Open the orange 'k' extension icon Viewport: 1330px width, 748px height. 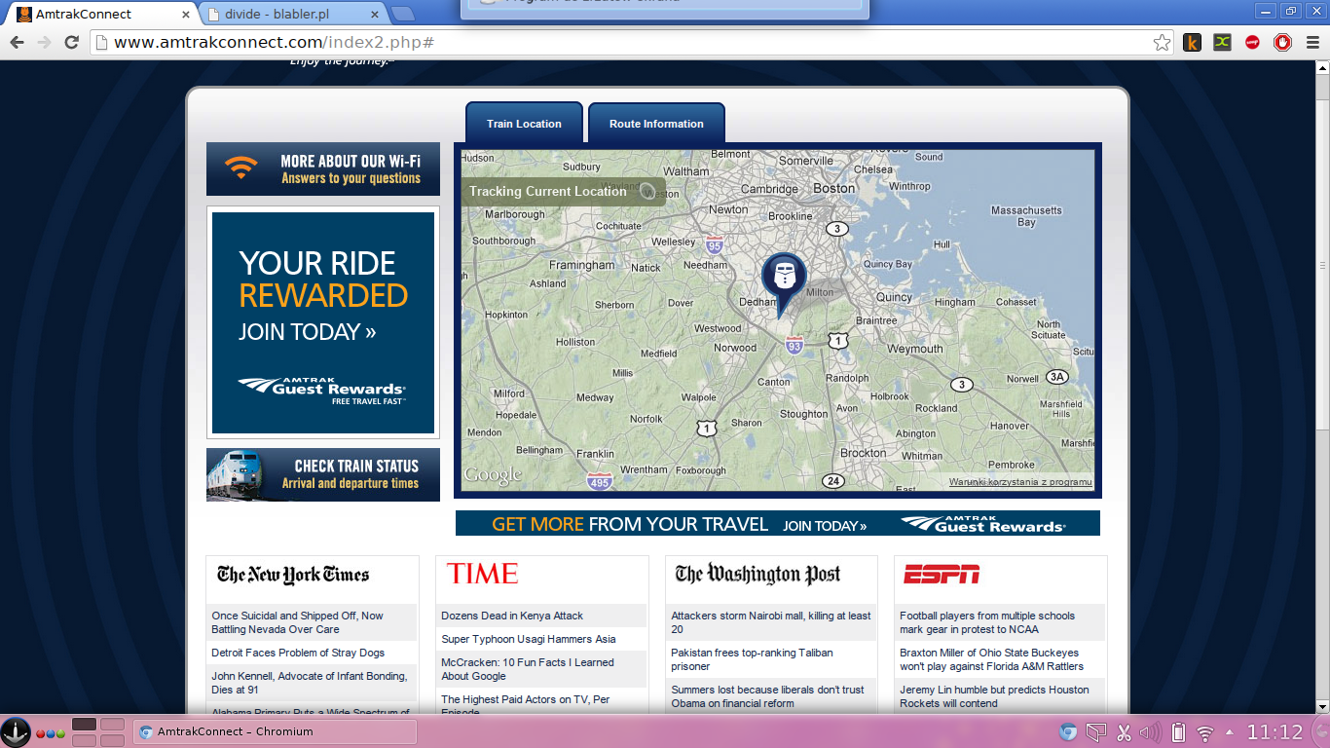pos(1192,42)
